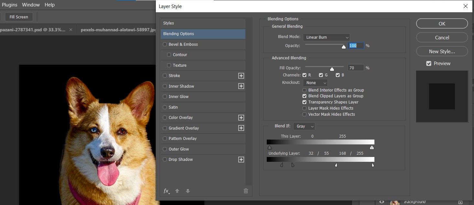Open the Window menu
This screenshot has width=474, height=205.
[x=31, y=5]
